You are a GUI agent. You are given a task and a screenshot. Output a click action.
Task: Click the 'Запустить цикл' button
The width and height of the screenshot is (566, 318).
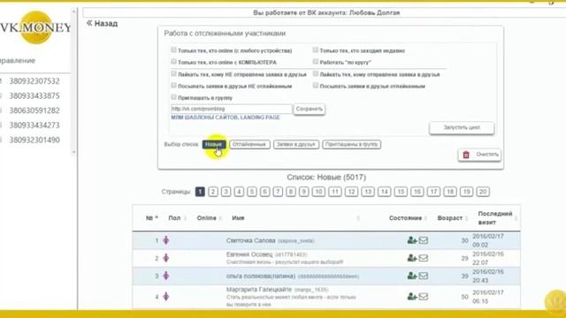click(462, 127)
